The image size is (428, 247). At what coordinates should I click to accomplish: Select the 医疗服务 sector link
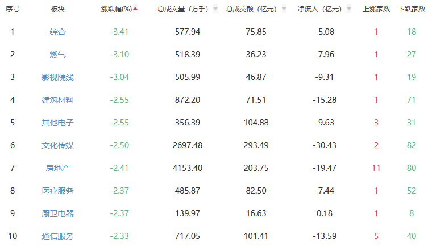[x=57, y=191]
